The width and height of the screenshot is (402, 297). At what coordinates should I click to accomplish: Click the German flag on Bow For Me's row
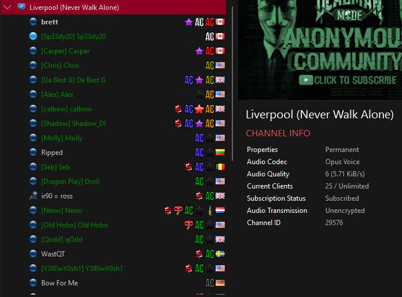point(220,283)
